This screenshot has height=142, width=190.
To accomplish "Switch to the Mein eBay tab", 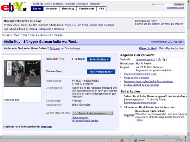I will point(68,9).
